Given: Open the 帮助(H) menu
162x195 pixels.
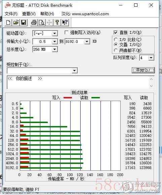Looking at the screenshot, I should [x=47, y=14].
